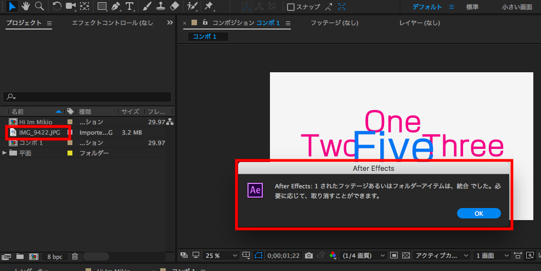Image resolution: width=541 pixels, height=271 pixels.
Task: Select the Roto Brush tool
Action: pos(192,6)
